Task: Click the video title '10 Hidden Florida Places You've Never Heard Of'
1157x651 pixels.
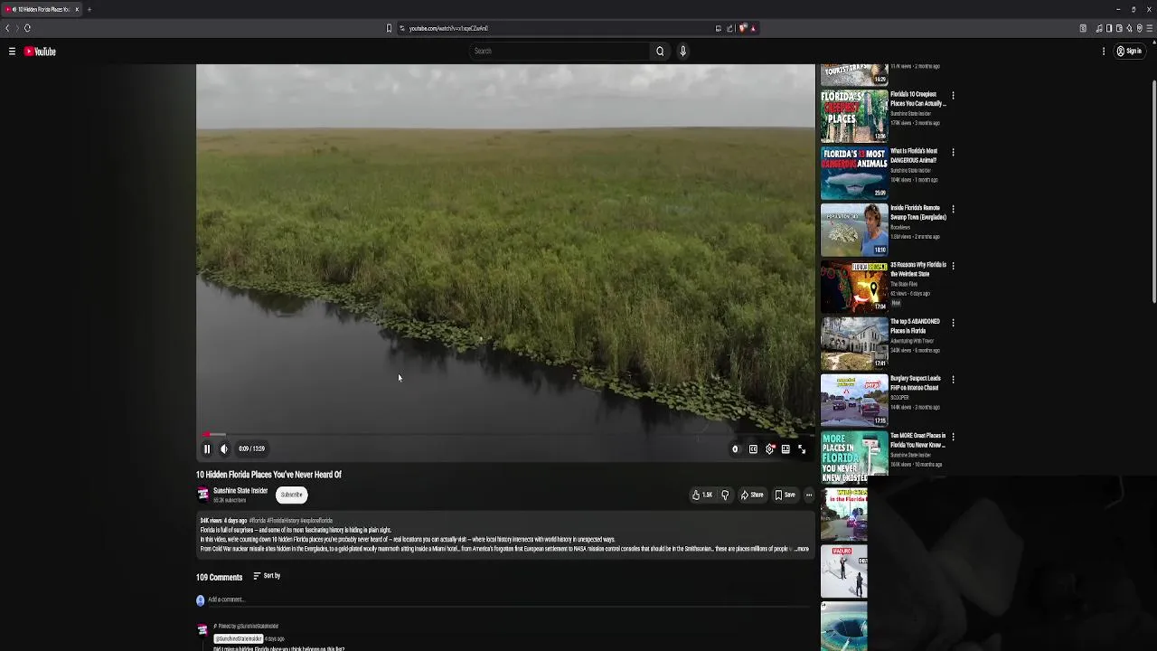Action: tap(268, 475)
